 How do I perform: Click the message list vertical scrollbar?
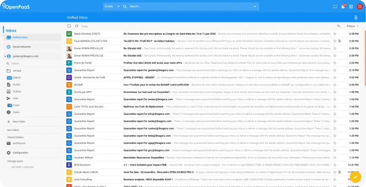(365, 58)
